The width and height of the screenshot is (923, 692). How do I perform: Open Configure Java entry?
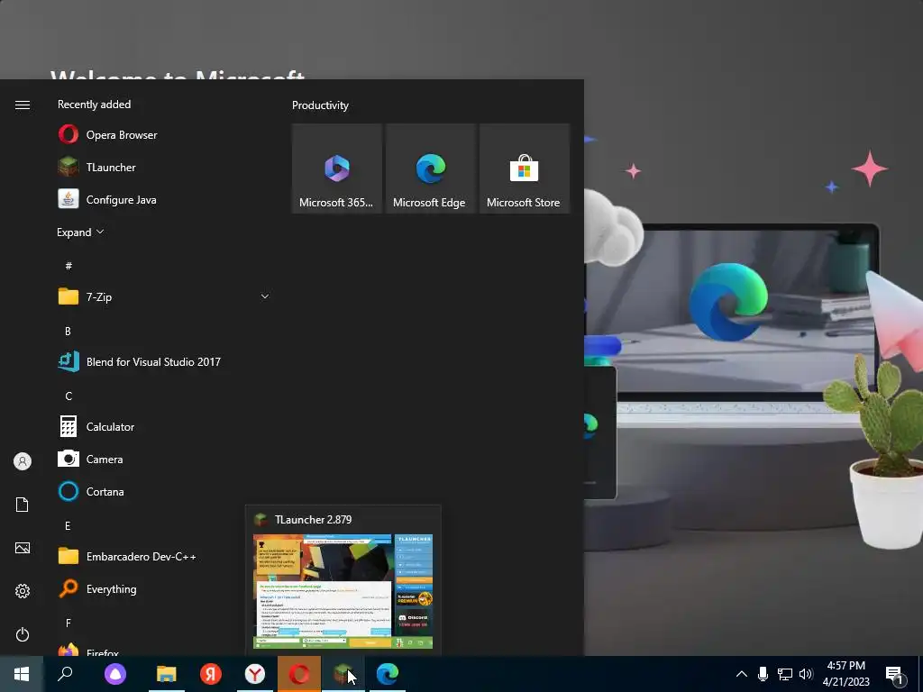coord(164,199)
